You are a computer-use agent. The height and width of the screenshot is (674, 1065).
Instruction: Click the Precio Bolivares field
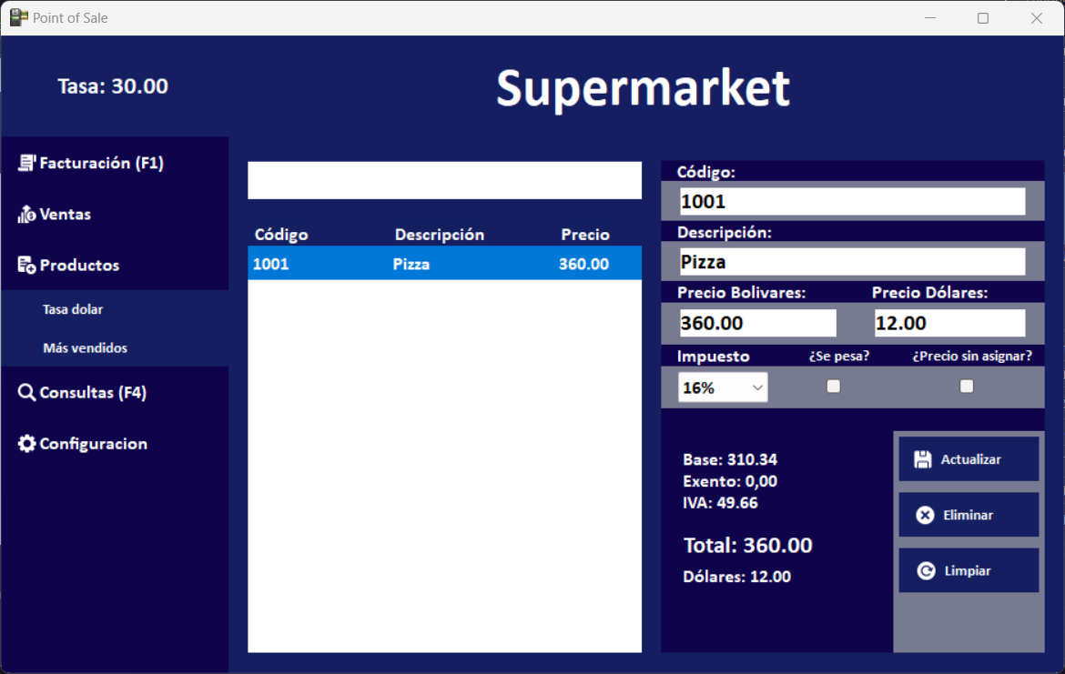pyautogui.click(x=757, y=323)
